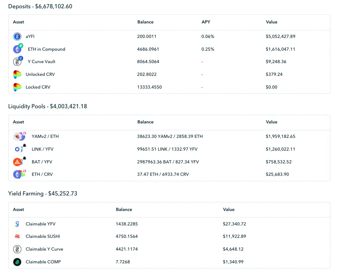This screenshot has height=273, width=338.
Task: Select the Liquidity Pools Value column header
Action: [271, 122]
